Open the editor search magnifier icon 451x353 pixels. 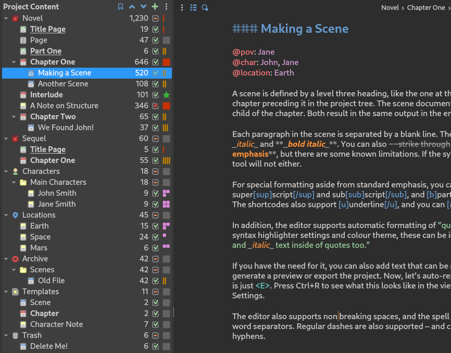point(205,8)
